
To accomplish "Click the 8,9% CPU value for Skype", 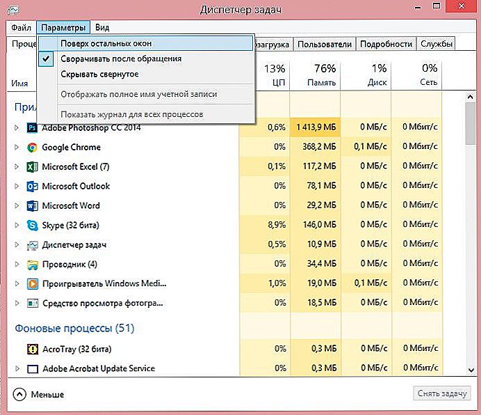I will pos(277,225).
